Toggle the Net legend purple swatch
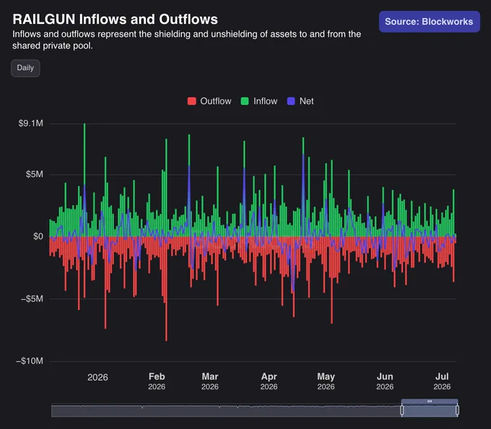The height and width of the screenshot is (429, 491). [291, 101]
